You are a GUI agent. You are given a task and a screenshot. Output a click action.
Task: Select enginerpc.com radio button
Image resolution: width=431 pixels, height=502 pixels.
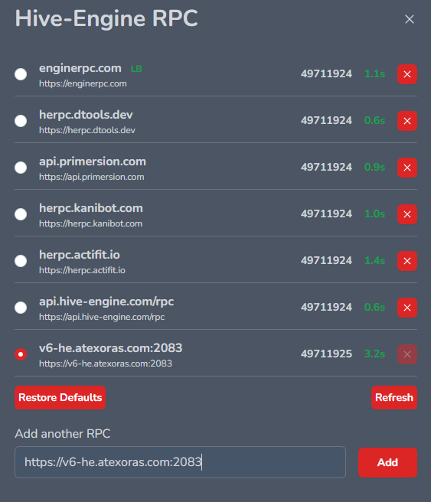(21, 74)
